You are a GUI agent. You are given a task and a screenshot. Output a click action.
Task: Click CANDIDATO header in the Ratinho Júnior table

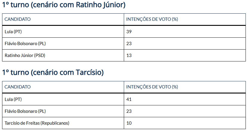[18, 19]
